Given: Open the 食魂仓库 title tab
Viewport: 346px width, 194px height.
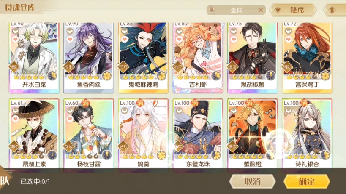Looking at the screenshot, I should [x=20, y=8].
